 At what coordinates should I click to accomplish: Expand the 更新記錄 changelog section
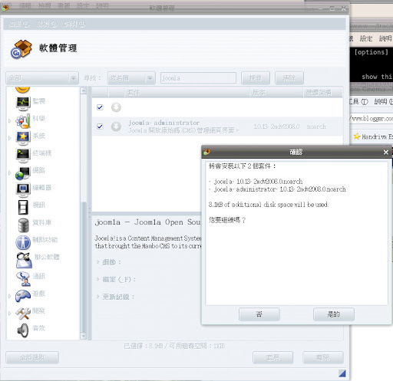point(98,297)
